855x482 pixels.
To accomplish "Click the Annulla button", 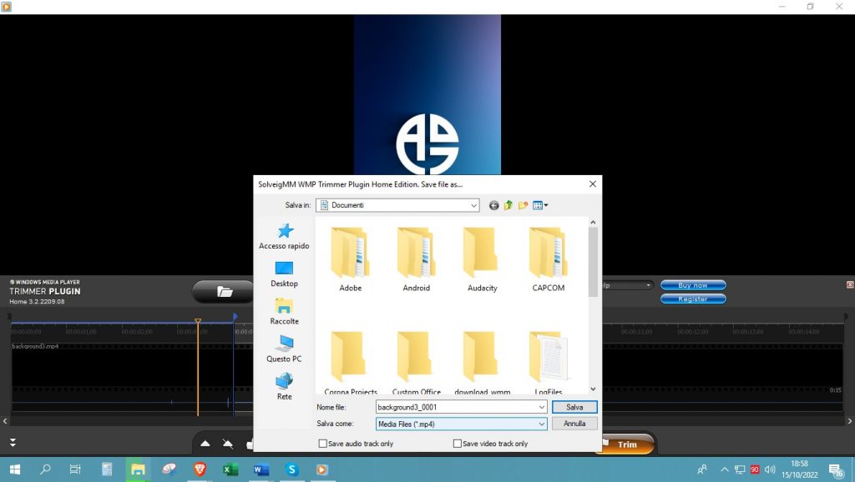I will click(574, 424).
